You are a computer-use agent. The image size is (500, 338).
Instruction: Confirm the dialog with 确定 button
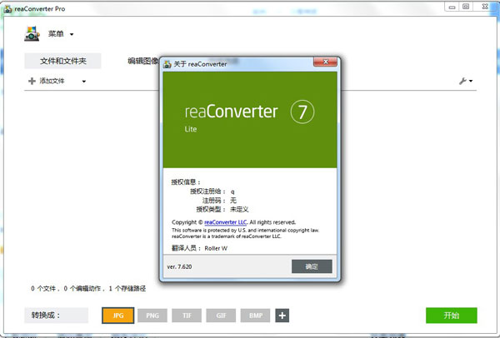pos(312,266)
